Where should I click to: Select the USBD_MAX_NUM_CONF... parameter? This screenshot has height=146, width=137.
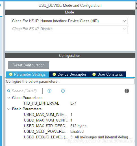[x=47, y=120]
